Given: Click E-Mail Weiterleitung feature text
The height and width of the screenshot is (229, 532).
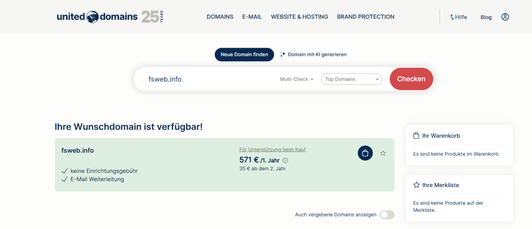Looking at the screenshot, I should tap(97, 179).
